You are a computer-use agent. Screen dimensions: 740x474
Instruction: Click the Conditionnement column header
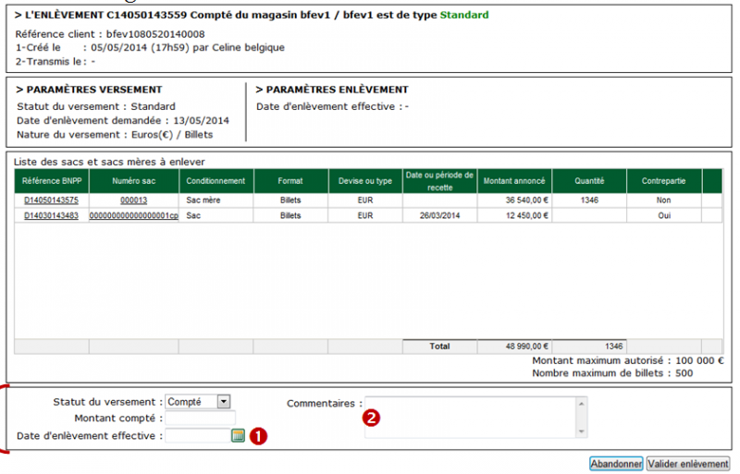[x=216, y=181]
